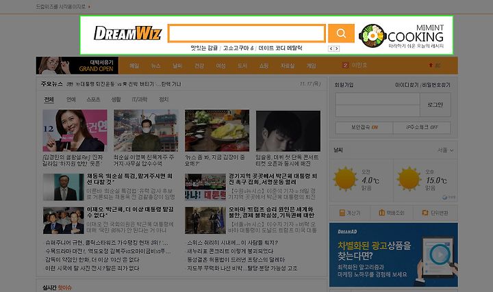
Task: Select the 연예 news tab
Action: pyautogui.click(x=71, y=100)
